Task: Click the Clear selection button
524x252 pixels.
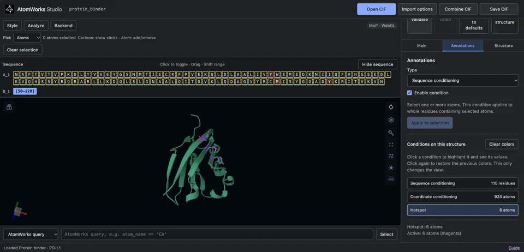Action: [23, 50]
